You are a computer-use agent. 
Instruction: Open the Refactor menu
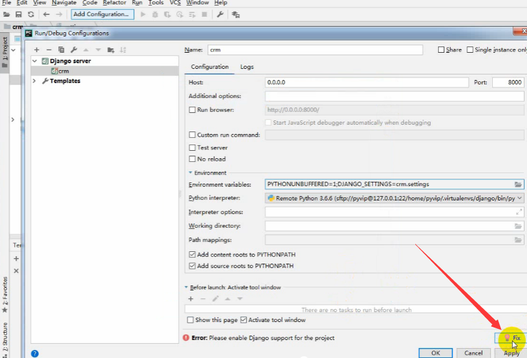(x=114, y=2)
